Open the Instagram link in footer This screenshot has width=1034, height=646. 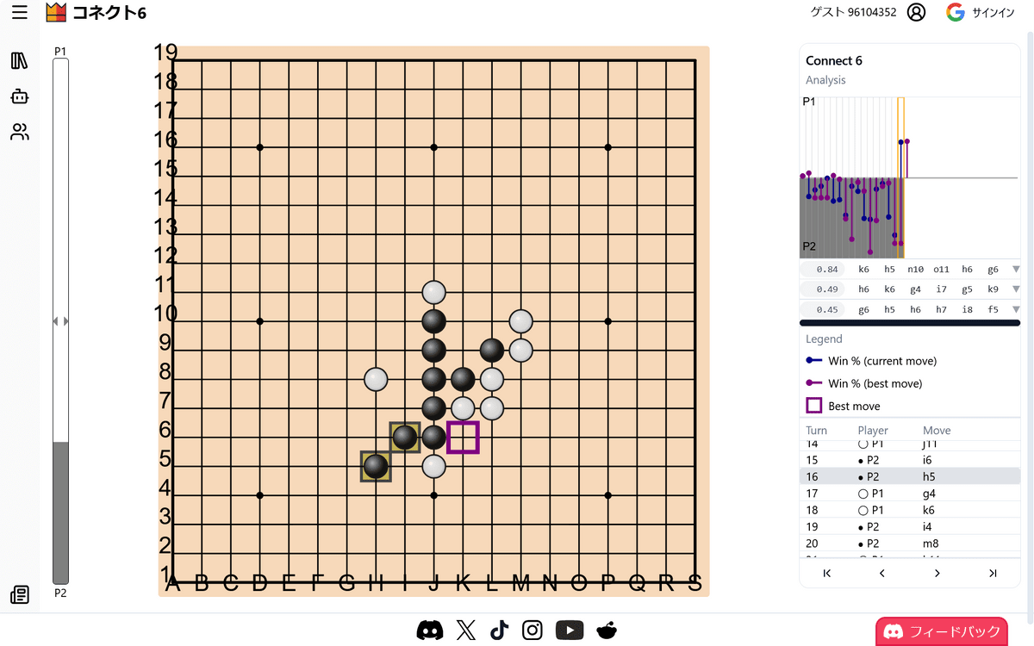[533, 630]
